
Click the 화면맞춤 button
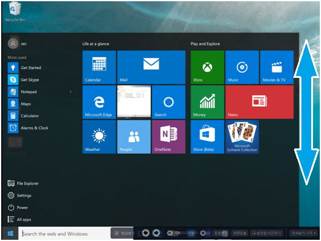[x=240, y=233]
